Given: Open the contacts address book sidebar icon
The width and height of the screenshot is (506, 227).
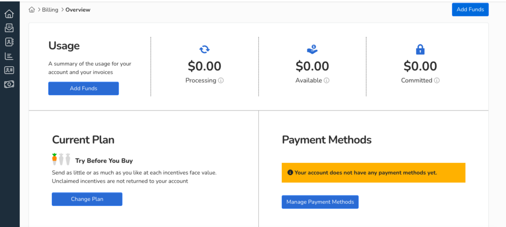Looking at the screenshot, I should (9, 42).
